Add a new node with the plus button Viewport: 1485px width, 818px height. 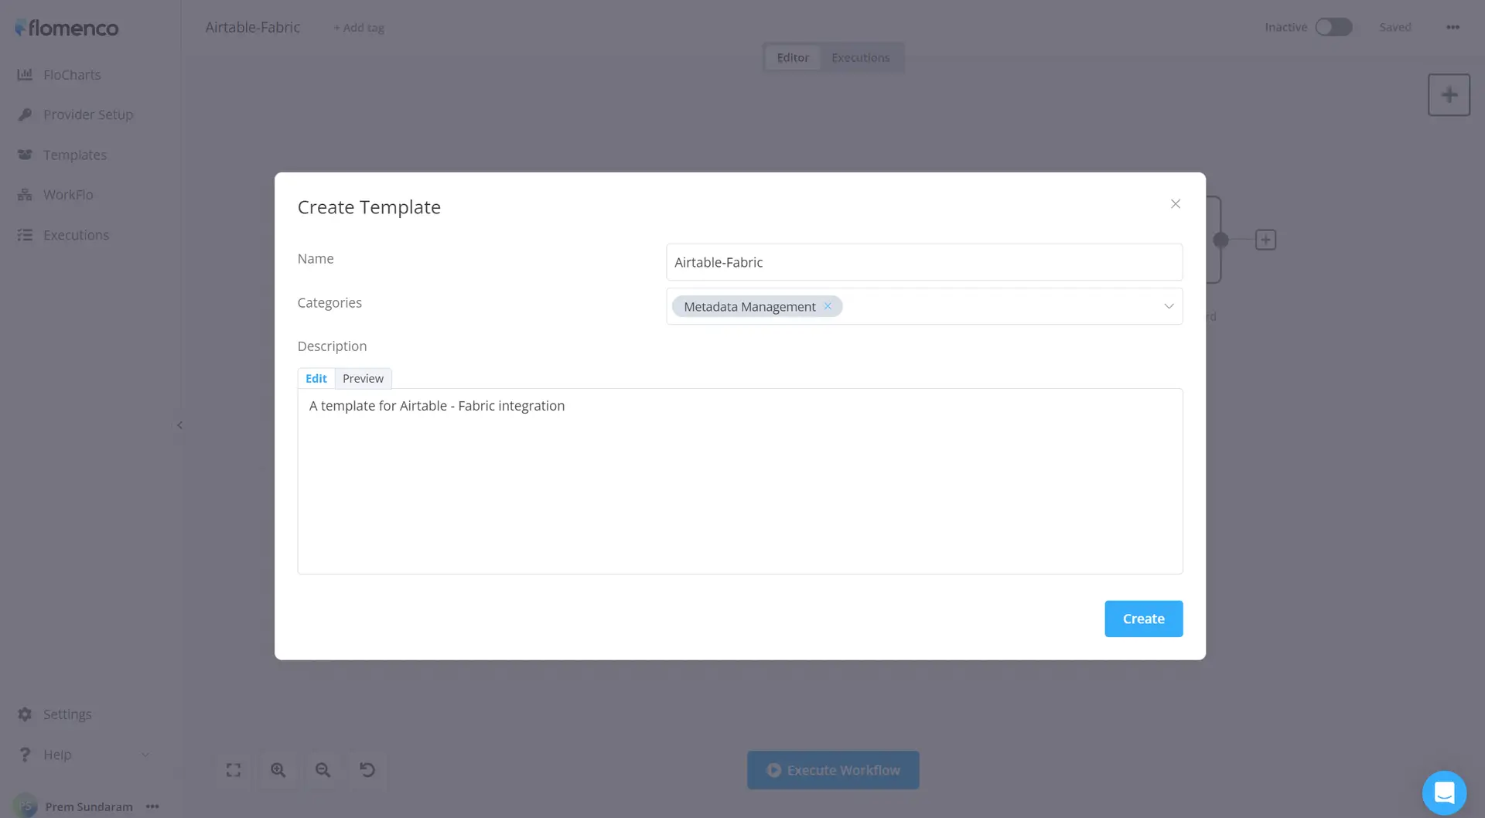tap(1449, 95)
